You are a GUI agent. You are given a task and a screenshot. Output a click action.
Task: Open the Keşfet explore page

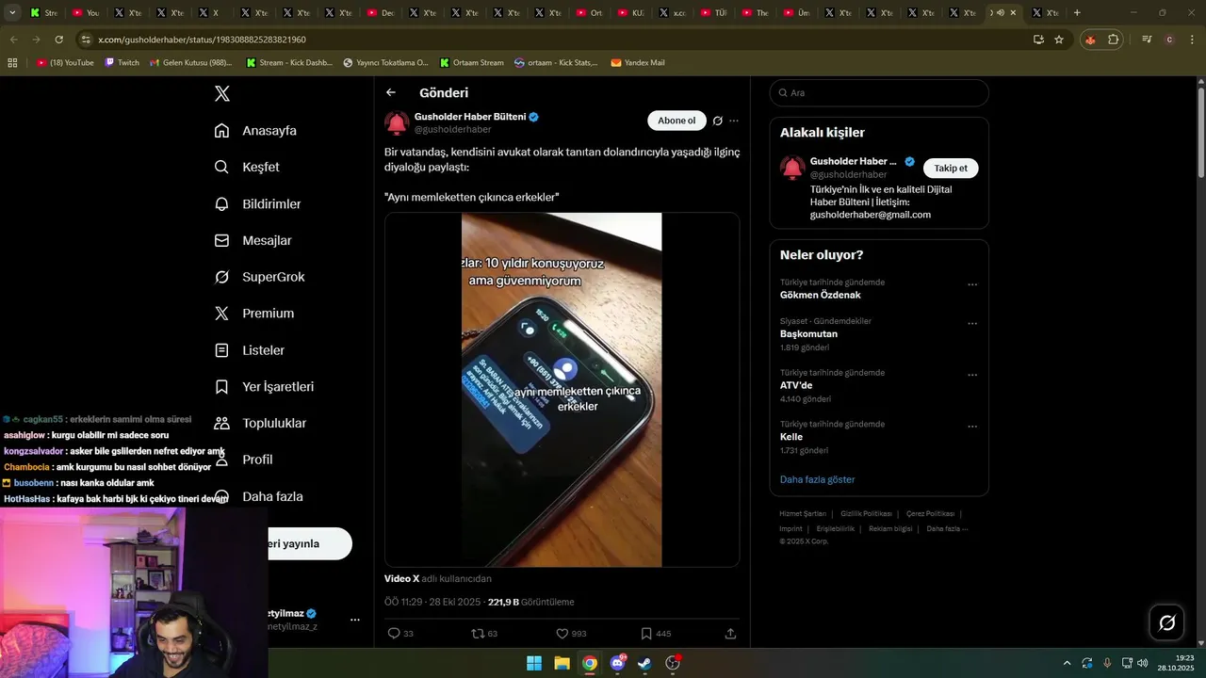247,167
